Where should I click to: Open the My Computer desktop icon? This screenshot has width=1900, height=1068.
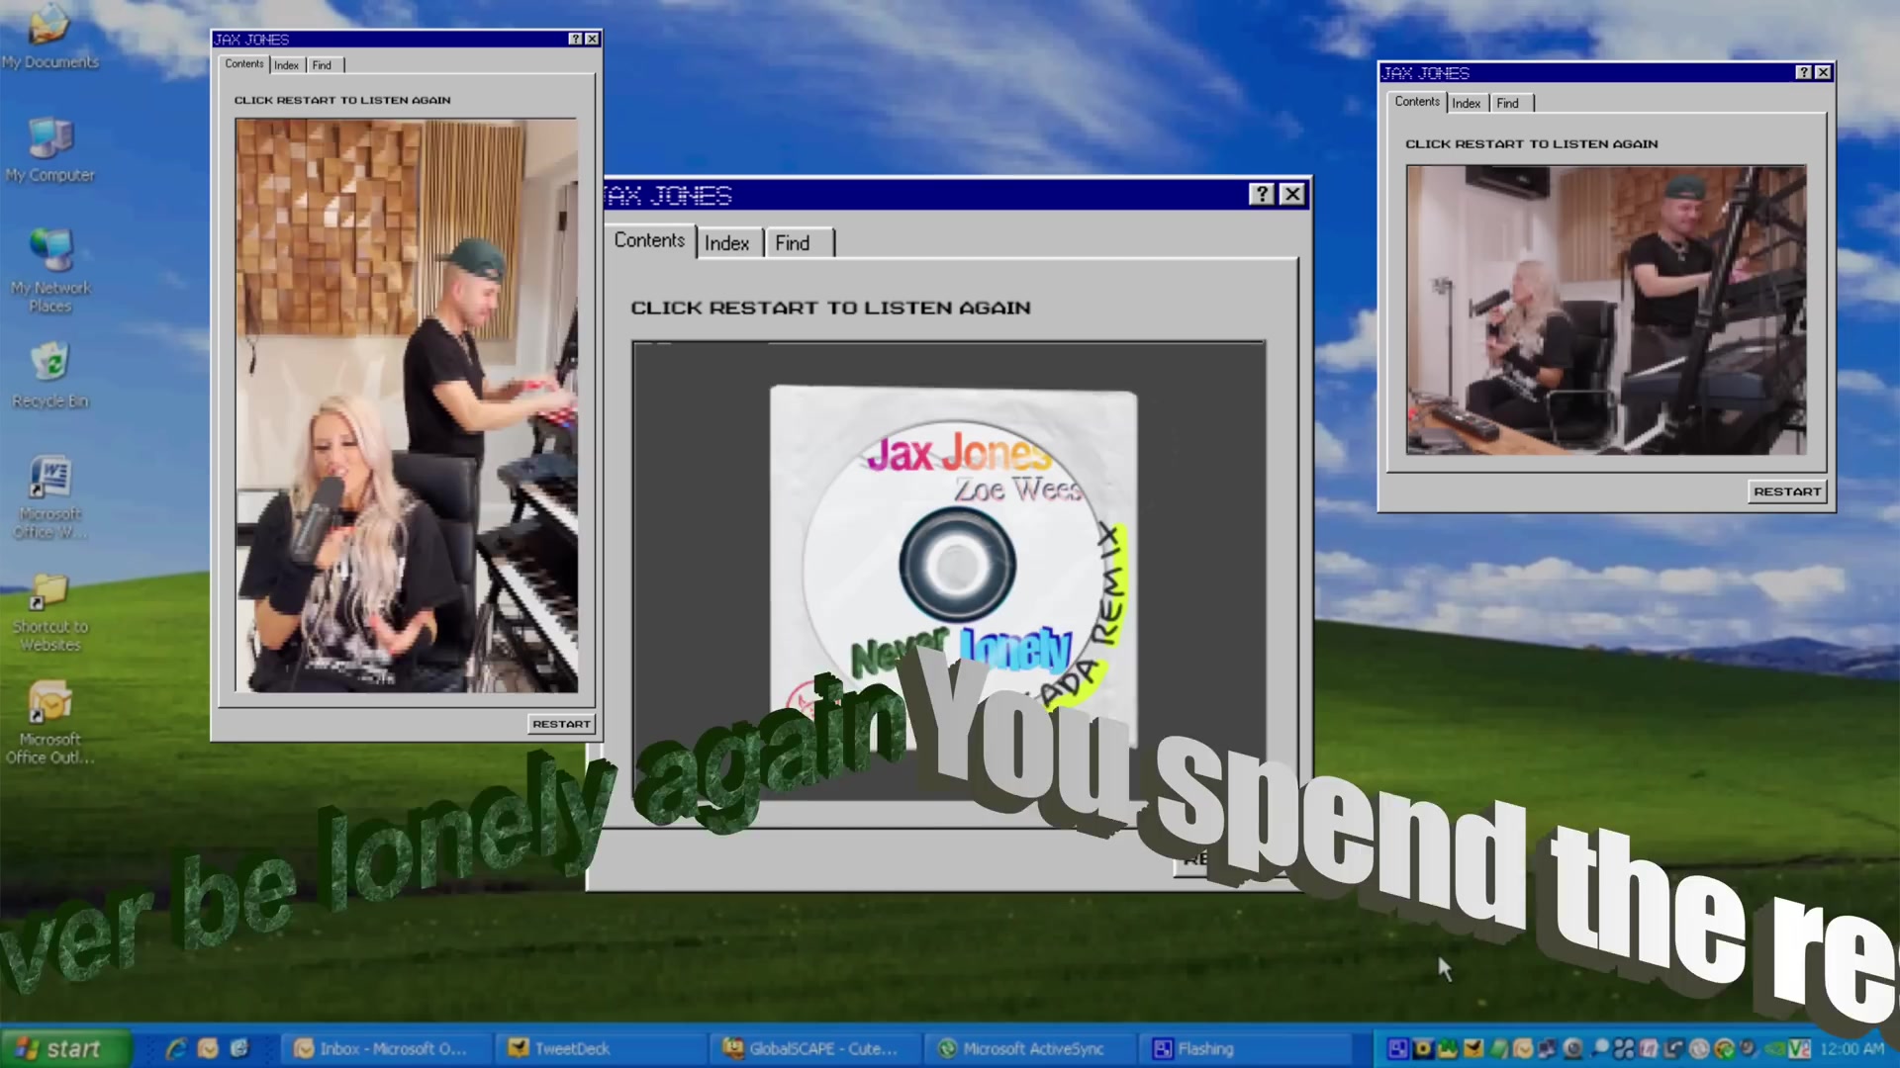[x=49, y=150]
